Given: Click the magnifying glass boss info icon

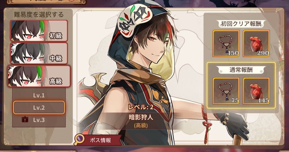Looking at the screenshot, I should [79, 139].
